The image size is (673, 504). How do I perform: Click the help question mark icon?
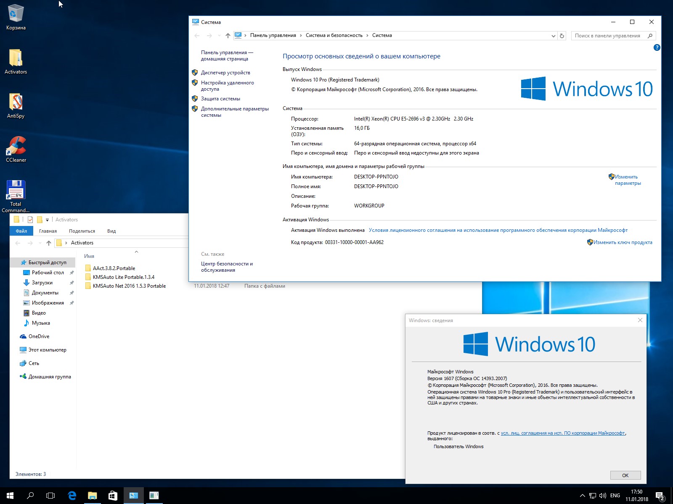pyautogui.click(x=657, y=47)
